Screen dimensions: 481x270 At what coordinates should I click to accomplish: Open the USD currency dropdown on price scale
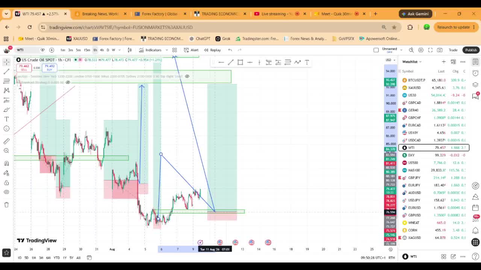[x=391, y=60]
